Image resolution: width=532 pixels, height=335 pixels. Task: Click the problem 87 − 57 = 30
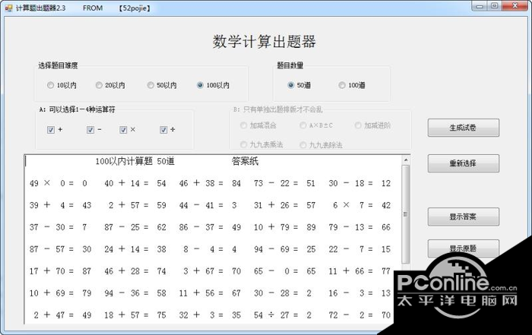point(60,249)
